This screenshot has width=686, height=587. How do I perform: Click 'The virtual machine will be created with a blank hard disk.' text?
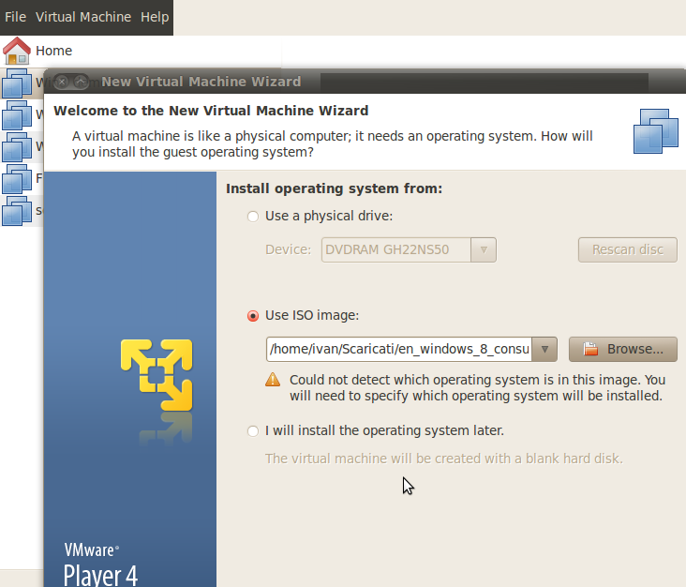point(443,459)
